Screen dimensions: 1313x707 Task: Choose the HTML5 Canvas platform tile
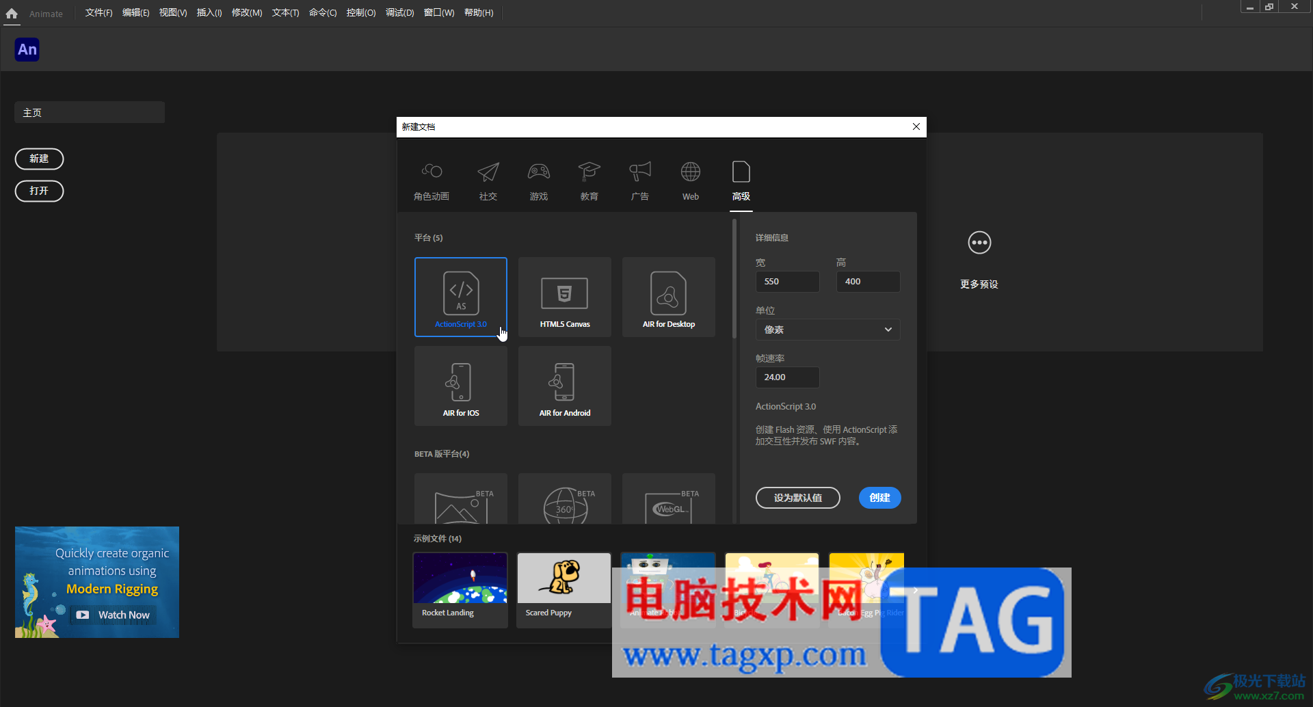565,297
